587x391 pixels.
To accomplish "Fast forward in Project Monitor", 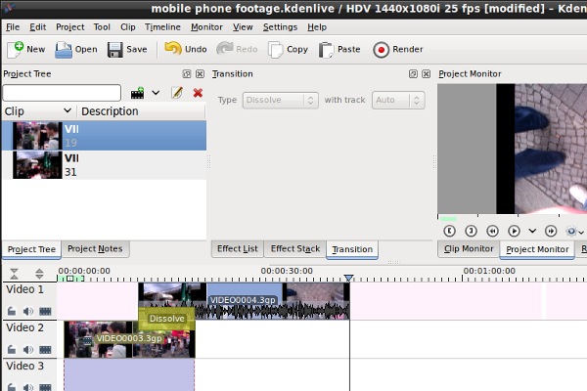I will [551, 232].
